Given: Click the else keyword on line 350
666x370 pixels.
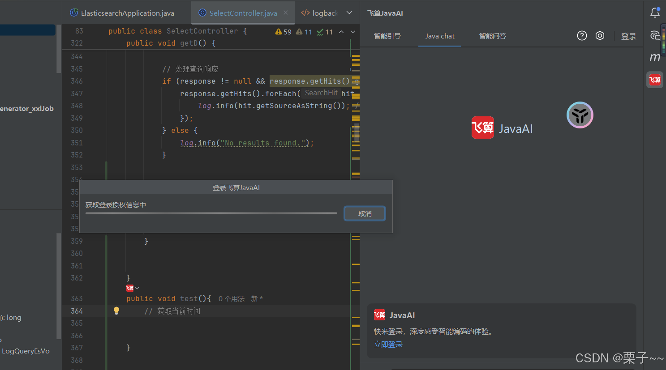Looking at the screenshot, I should coord(180,130).
